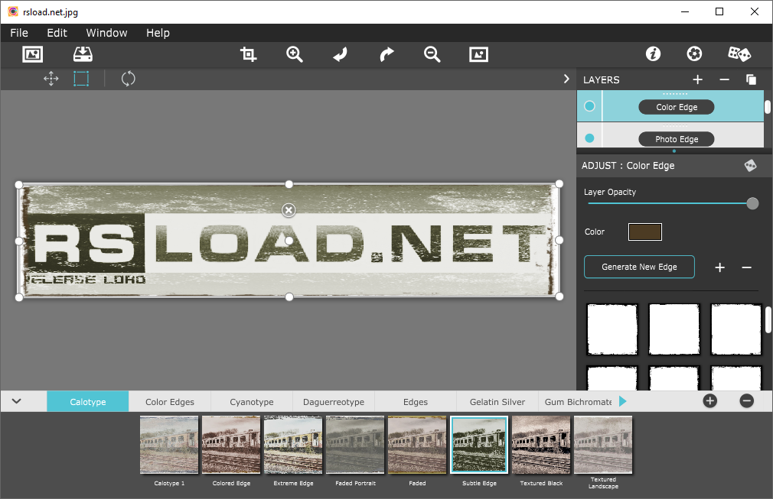This screenshot has height=499, width=773.
Task: Click the layers list scrollbar
Action: [x=768, y=107]
